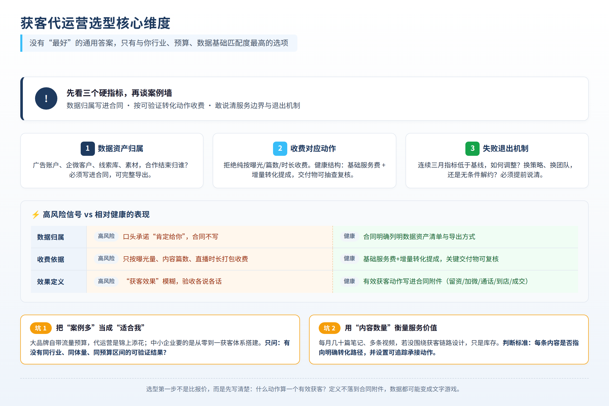Click the footer text 选型第一步不是比报价

(x=304, y=389)
